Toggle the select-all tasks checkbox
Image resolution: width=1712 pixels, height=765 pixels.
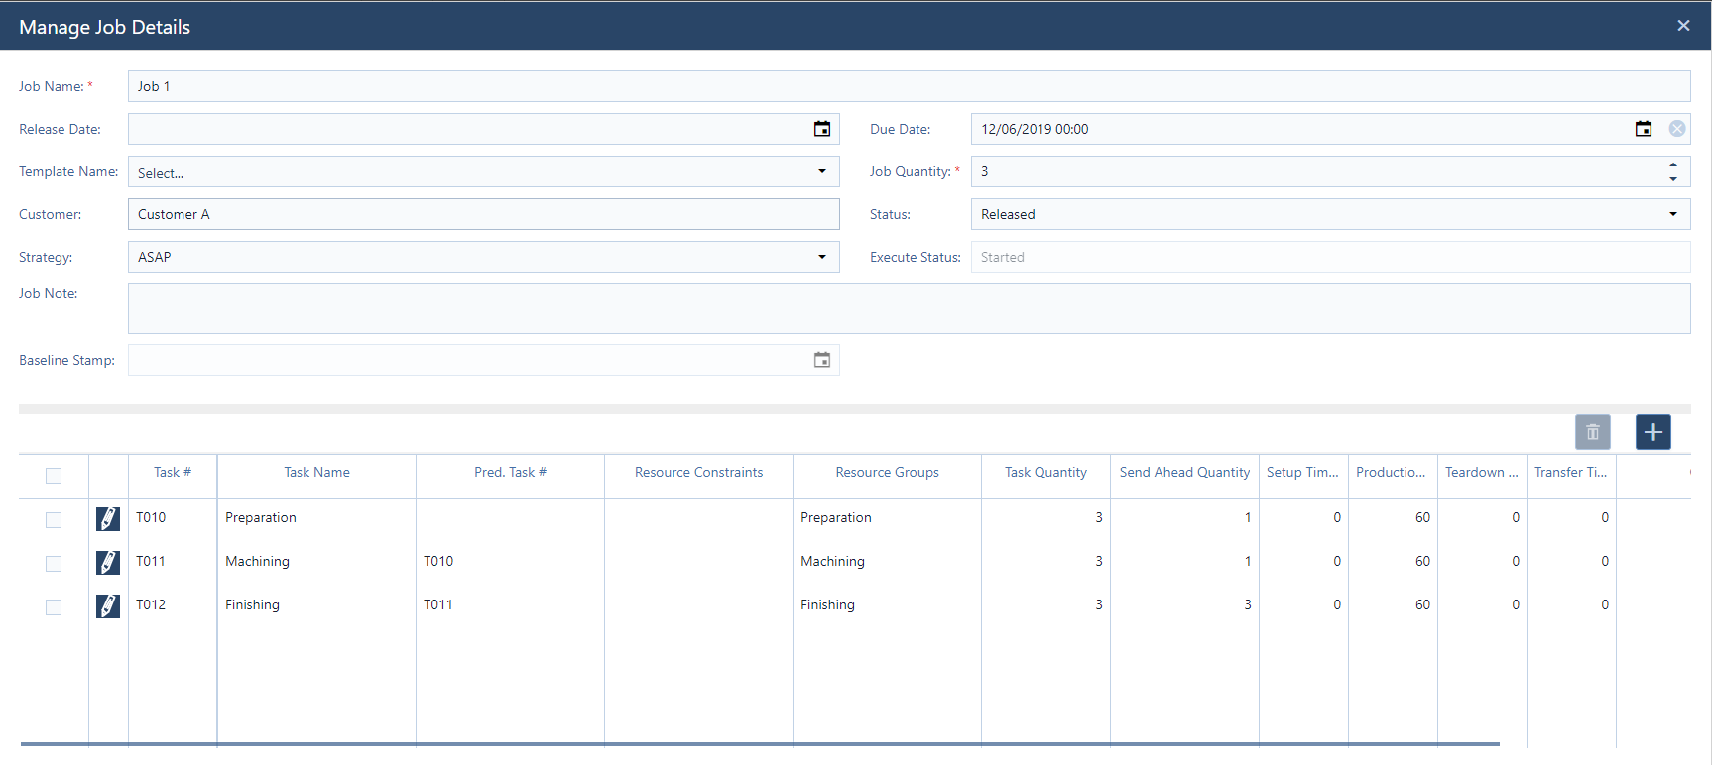54,476
